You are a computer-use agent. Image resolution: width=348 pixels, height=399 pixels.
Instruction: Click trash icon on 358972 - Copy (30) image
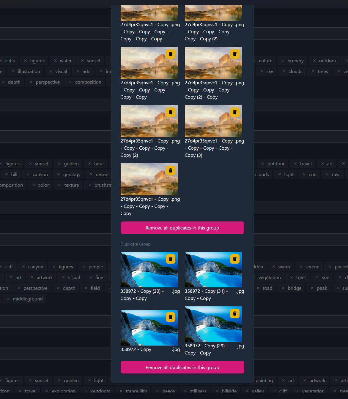171,259
